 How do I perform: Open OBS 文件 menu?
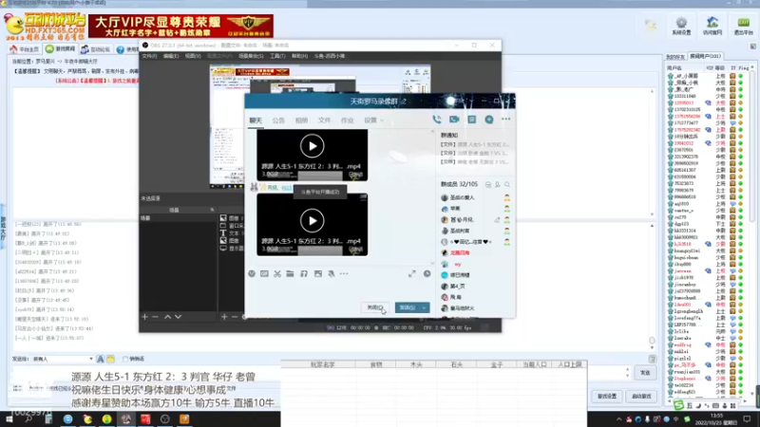click(x=149, y=56)
